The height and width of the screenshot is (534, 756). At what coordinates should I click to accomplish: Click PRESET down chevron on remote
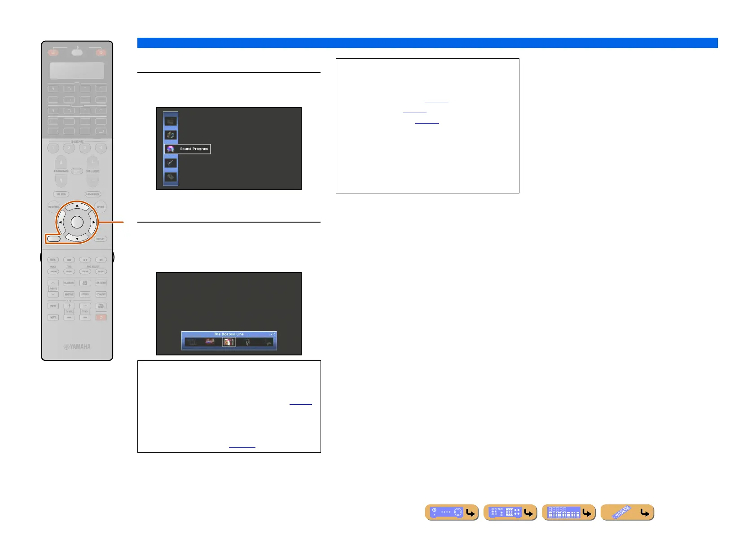pos(53,294)
